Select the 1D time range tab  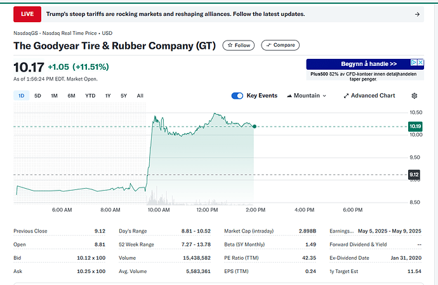(x=21, y=96)
